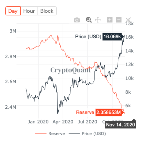Click the dark Price legend line
141x144 pixels.
pos(74,133)
